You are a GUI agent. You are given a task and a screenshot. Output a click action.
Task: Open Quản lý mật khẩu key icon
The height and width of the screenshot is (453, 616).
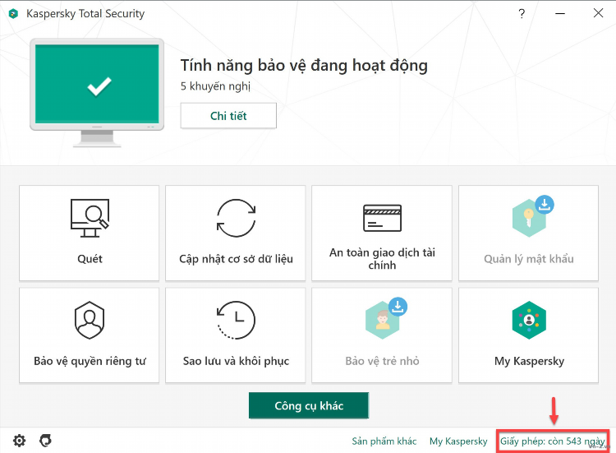pyautogui.click(x=533, y=216)
